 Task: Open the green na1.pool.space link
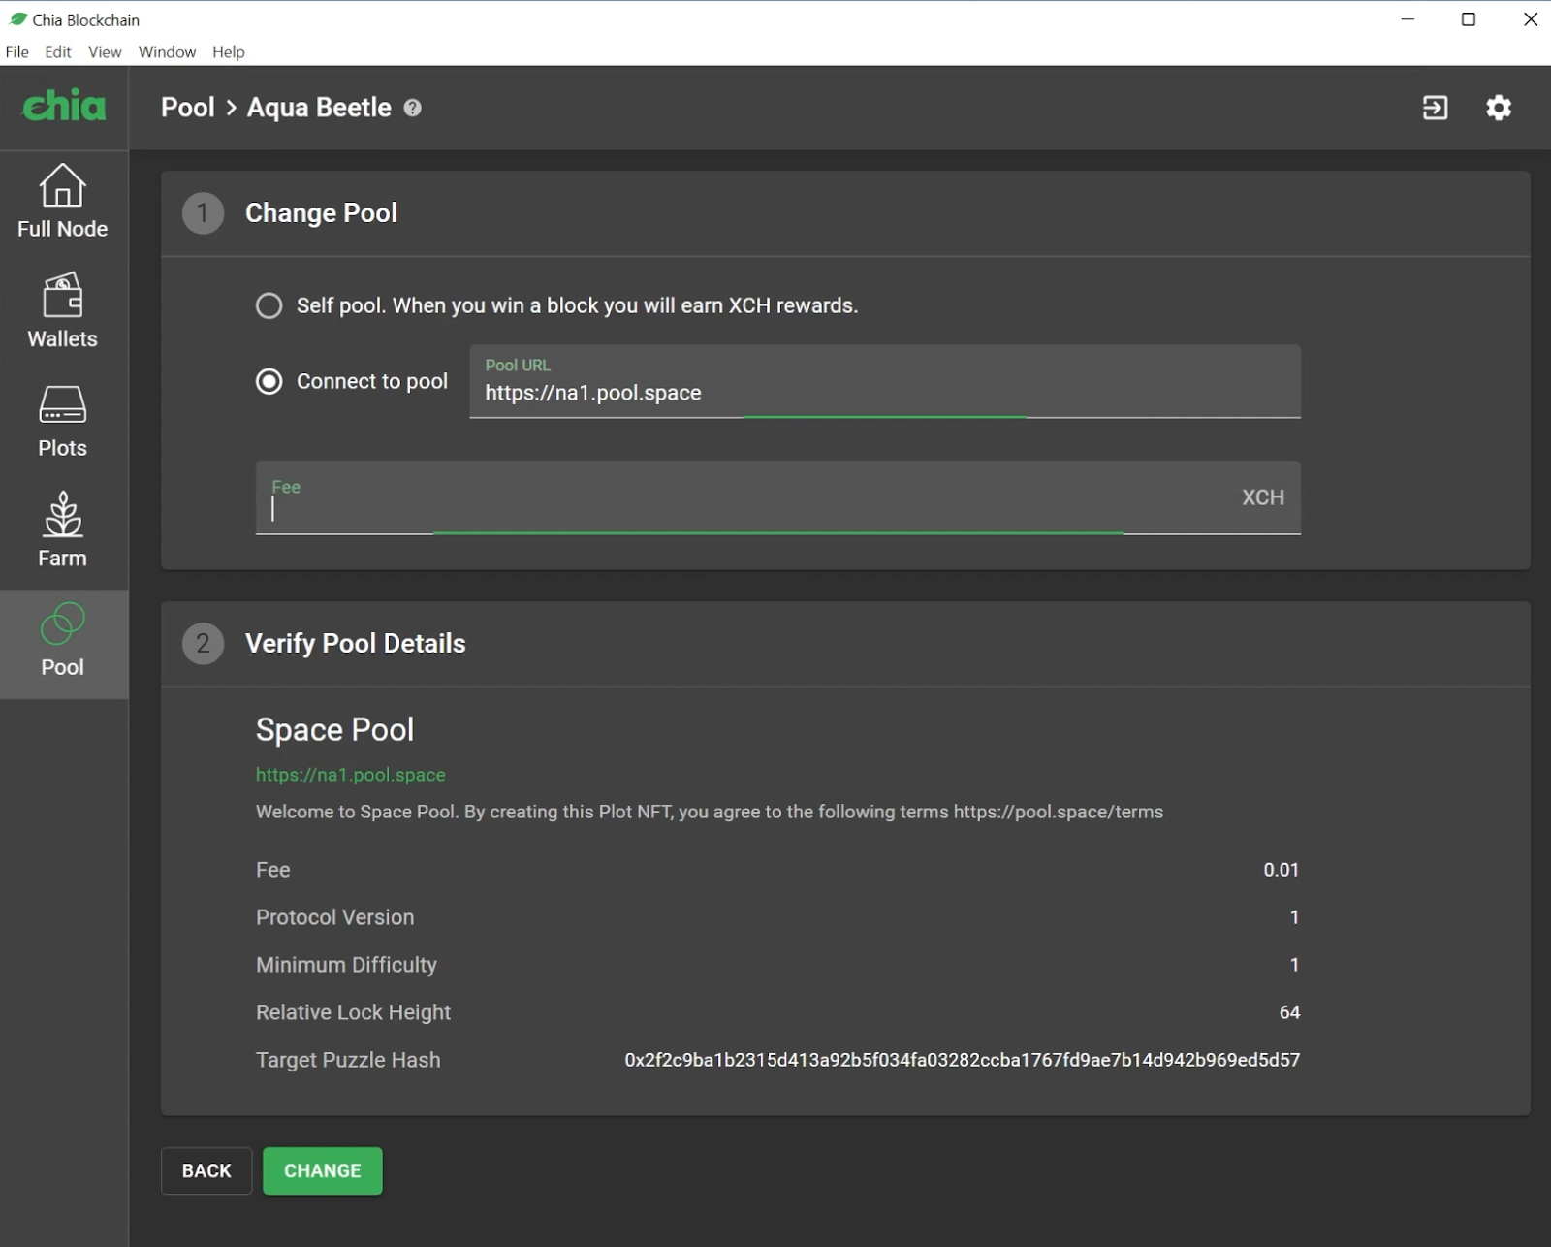[x=351, y=775]
